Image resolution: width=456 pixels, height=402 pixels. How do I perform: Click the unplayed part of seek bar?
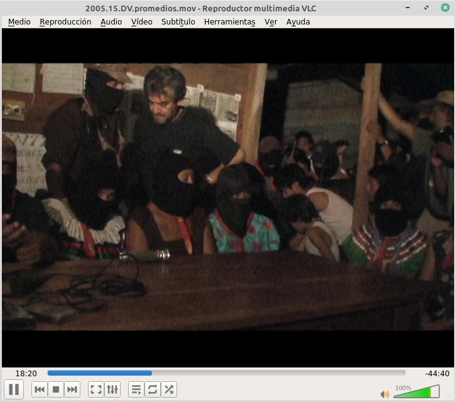point(279,373)
